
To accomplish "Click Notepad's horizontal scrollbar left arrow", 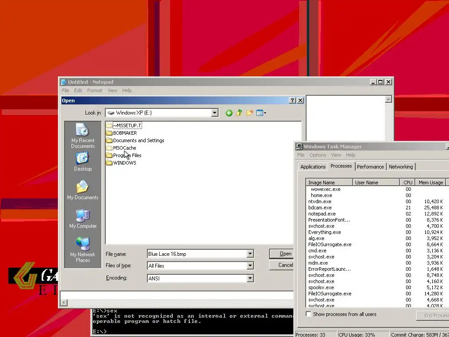I will point(64,303).
